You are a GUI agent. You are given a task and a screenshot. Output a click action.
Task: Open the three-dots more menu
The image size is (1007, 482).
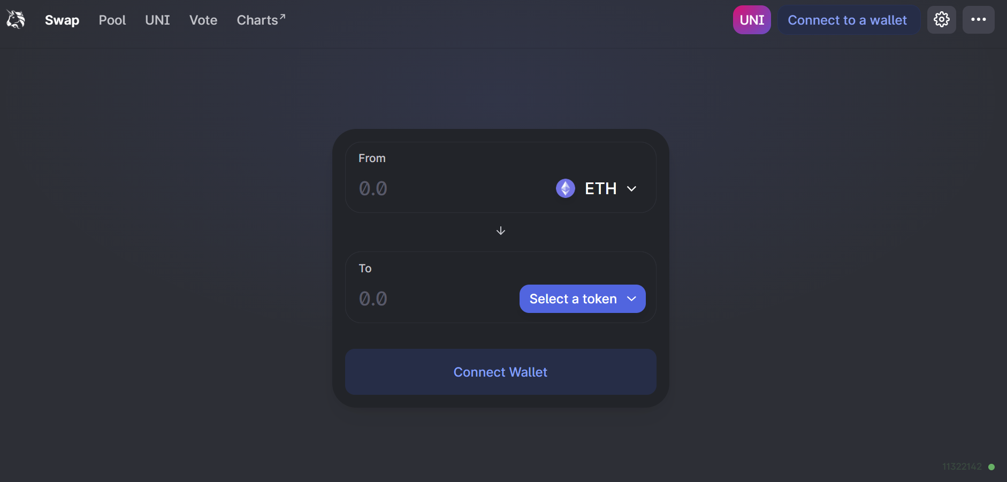tap(978, 20)
